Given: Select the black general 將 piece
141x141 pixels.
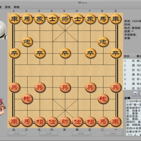Looking at the screenshot, I should point(65,19).
